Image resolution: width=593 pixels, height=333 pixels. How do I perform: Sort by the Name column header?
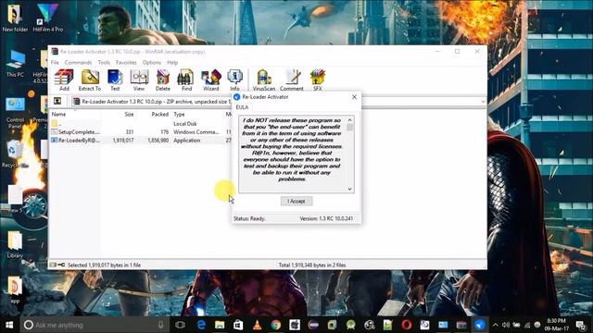58,114
